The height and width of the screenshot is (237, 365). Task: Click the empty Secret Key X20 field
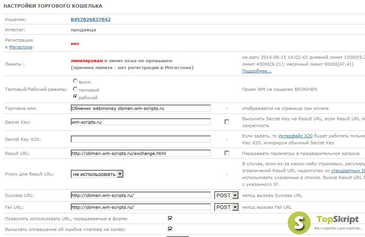141,139
